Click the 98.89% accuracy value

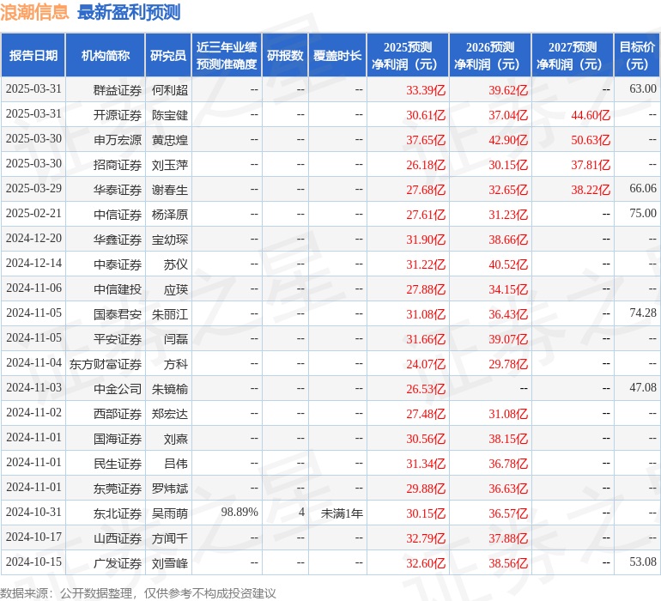[240, 512]
